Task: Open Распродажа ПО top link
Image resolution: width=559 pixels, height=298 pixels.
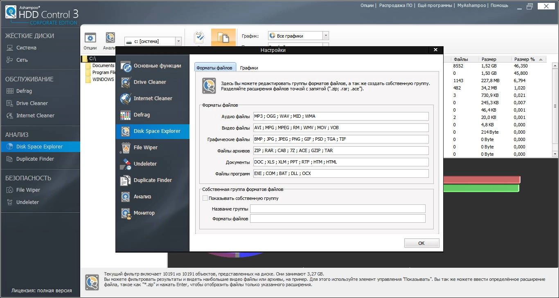Action: (396, 6)
